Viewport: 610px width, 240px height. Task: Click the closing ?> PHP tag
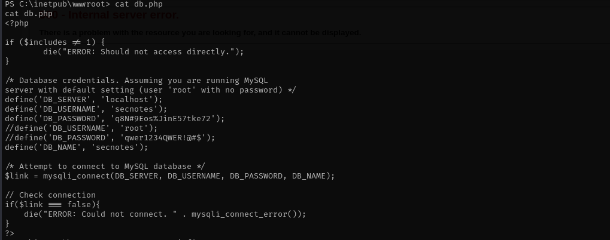(x=10, y=233)
